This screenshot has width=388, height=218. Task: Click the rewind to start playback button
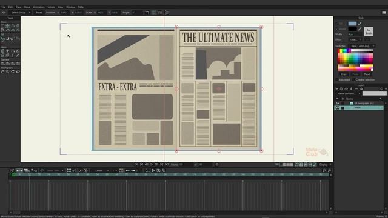point(136,165)
